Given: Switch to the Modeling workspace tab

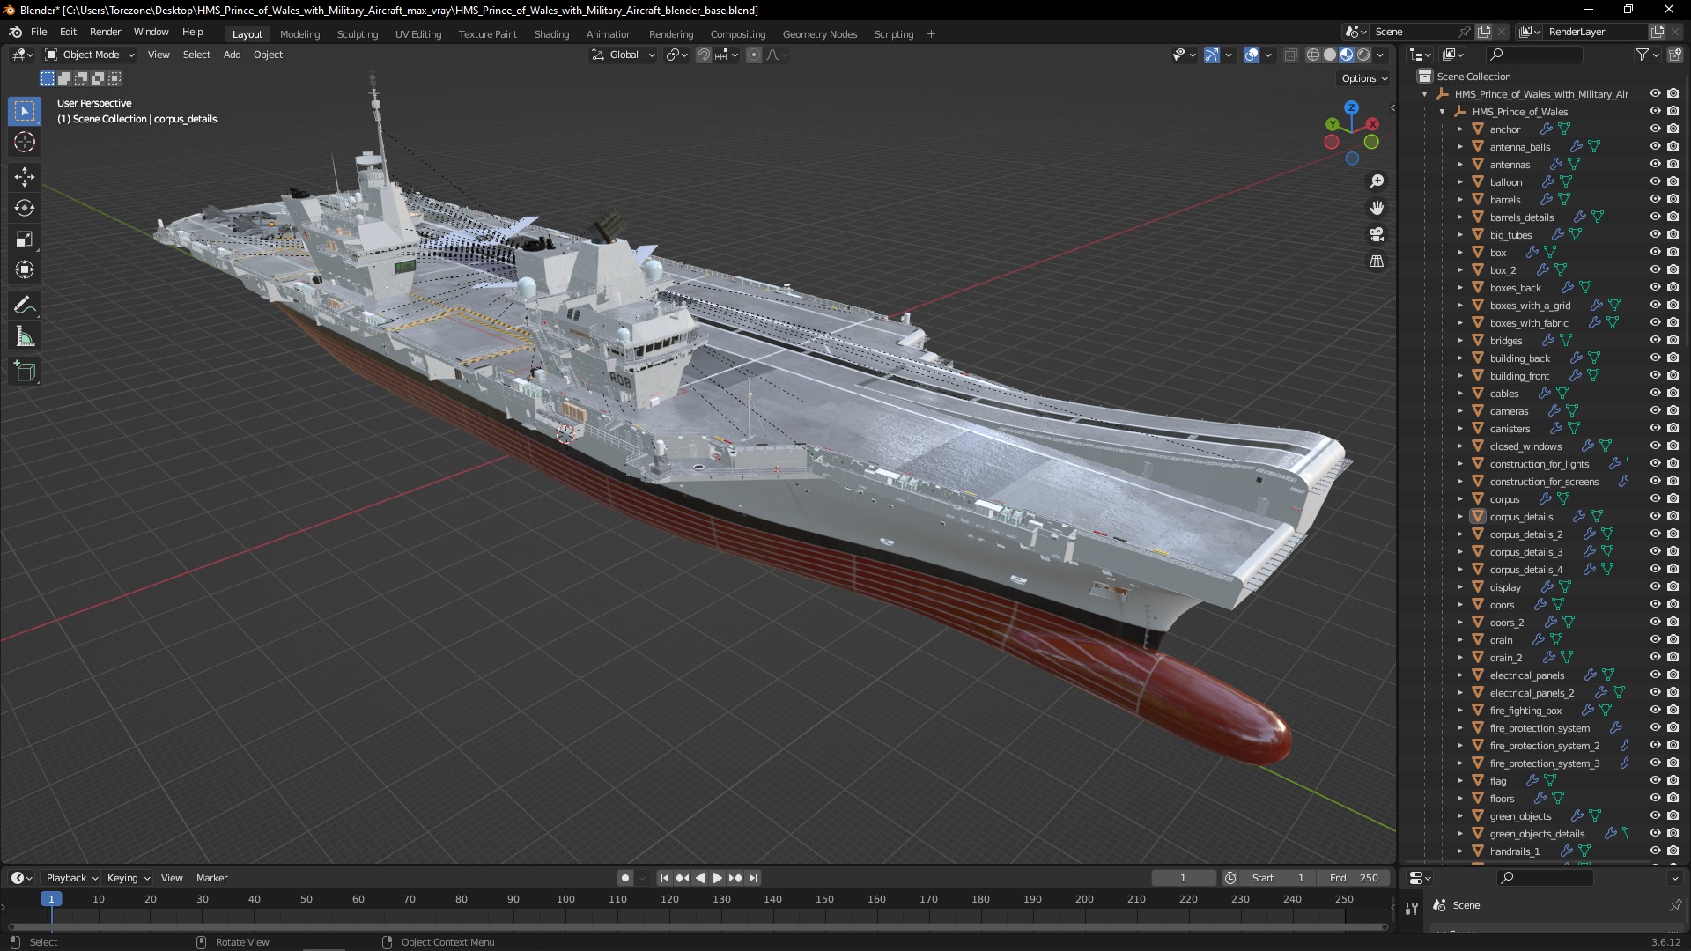Looking at the screenshot, I should (299, 34).
